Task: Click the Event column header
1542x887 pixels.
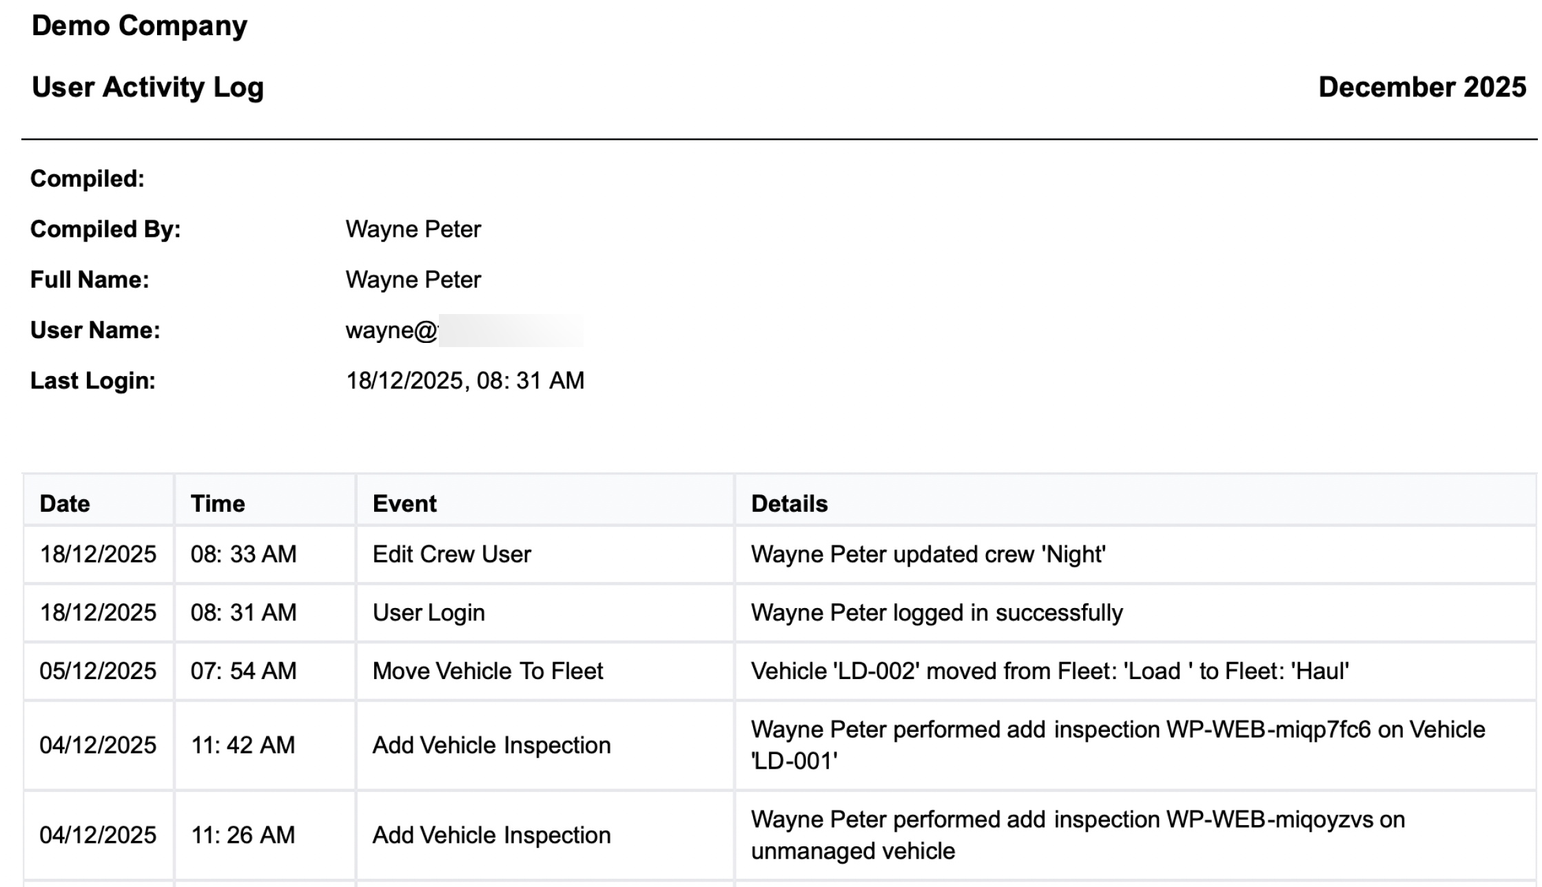Action: pos(404,503)
